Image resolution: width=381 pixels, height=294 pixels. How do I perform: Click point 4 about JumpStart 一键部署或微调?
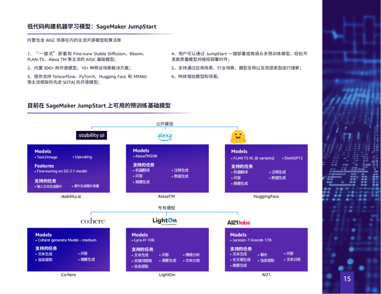(239, 56)
